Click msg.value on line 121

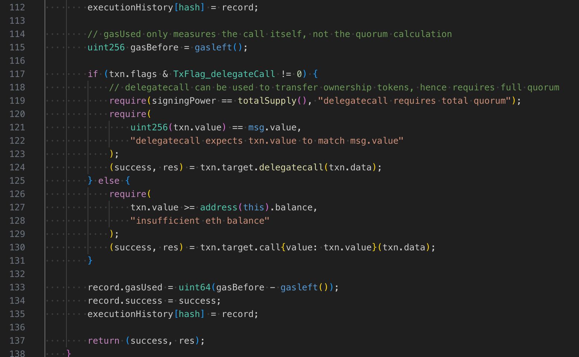[272, 127]
